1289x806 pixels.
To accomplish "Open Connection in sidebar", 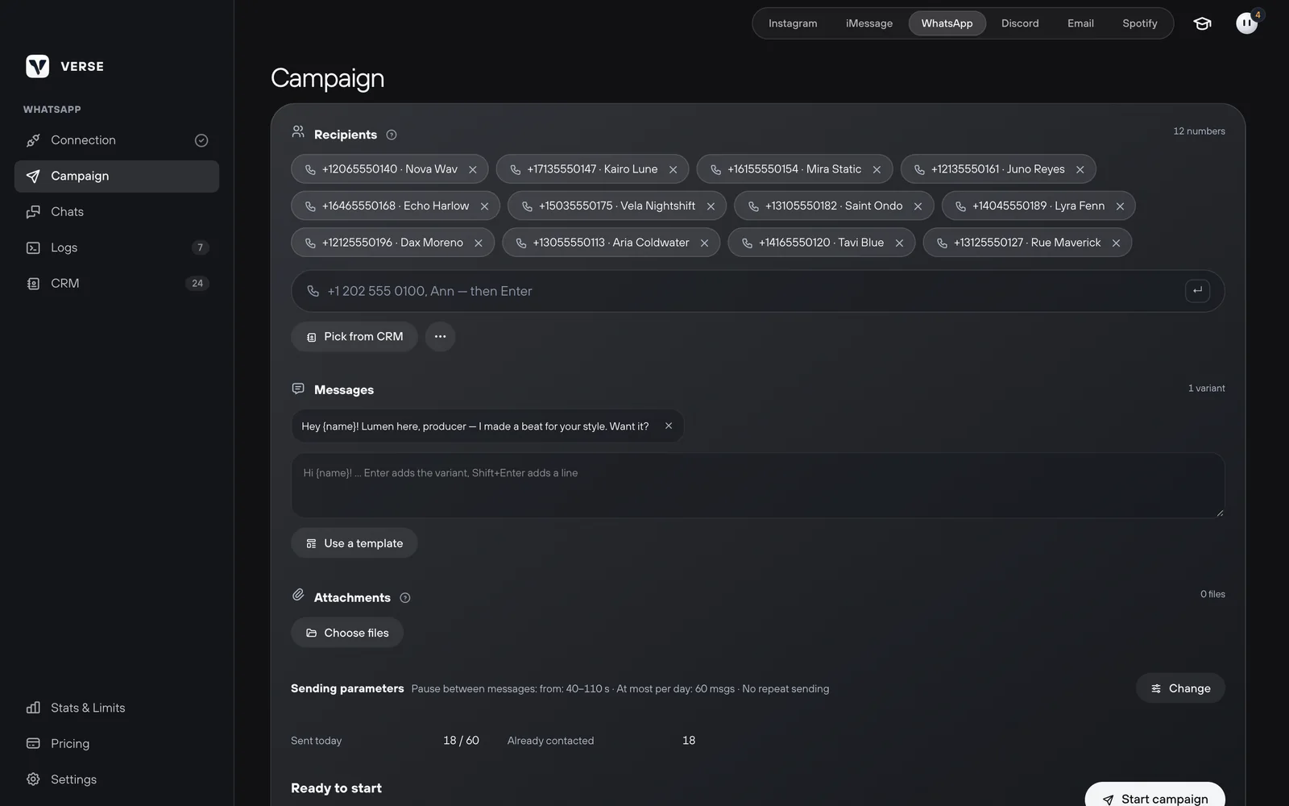I will (x=117, y=140).
